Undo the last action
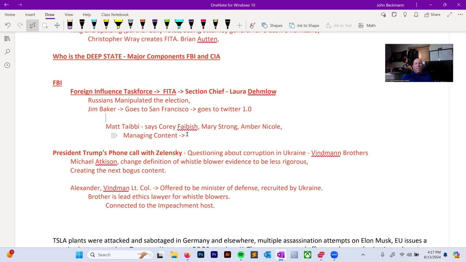 point(8,25)
